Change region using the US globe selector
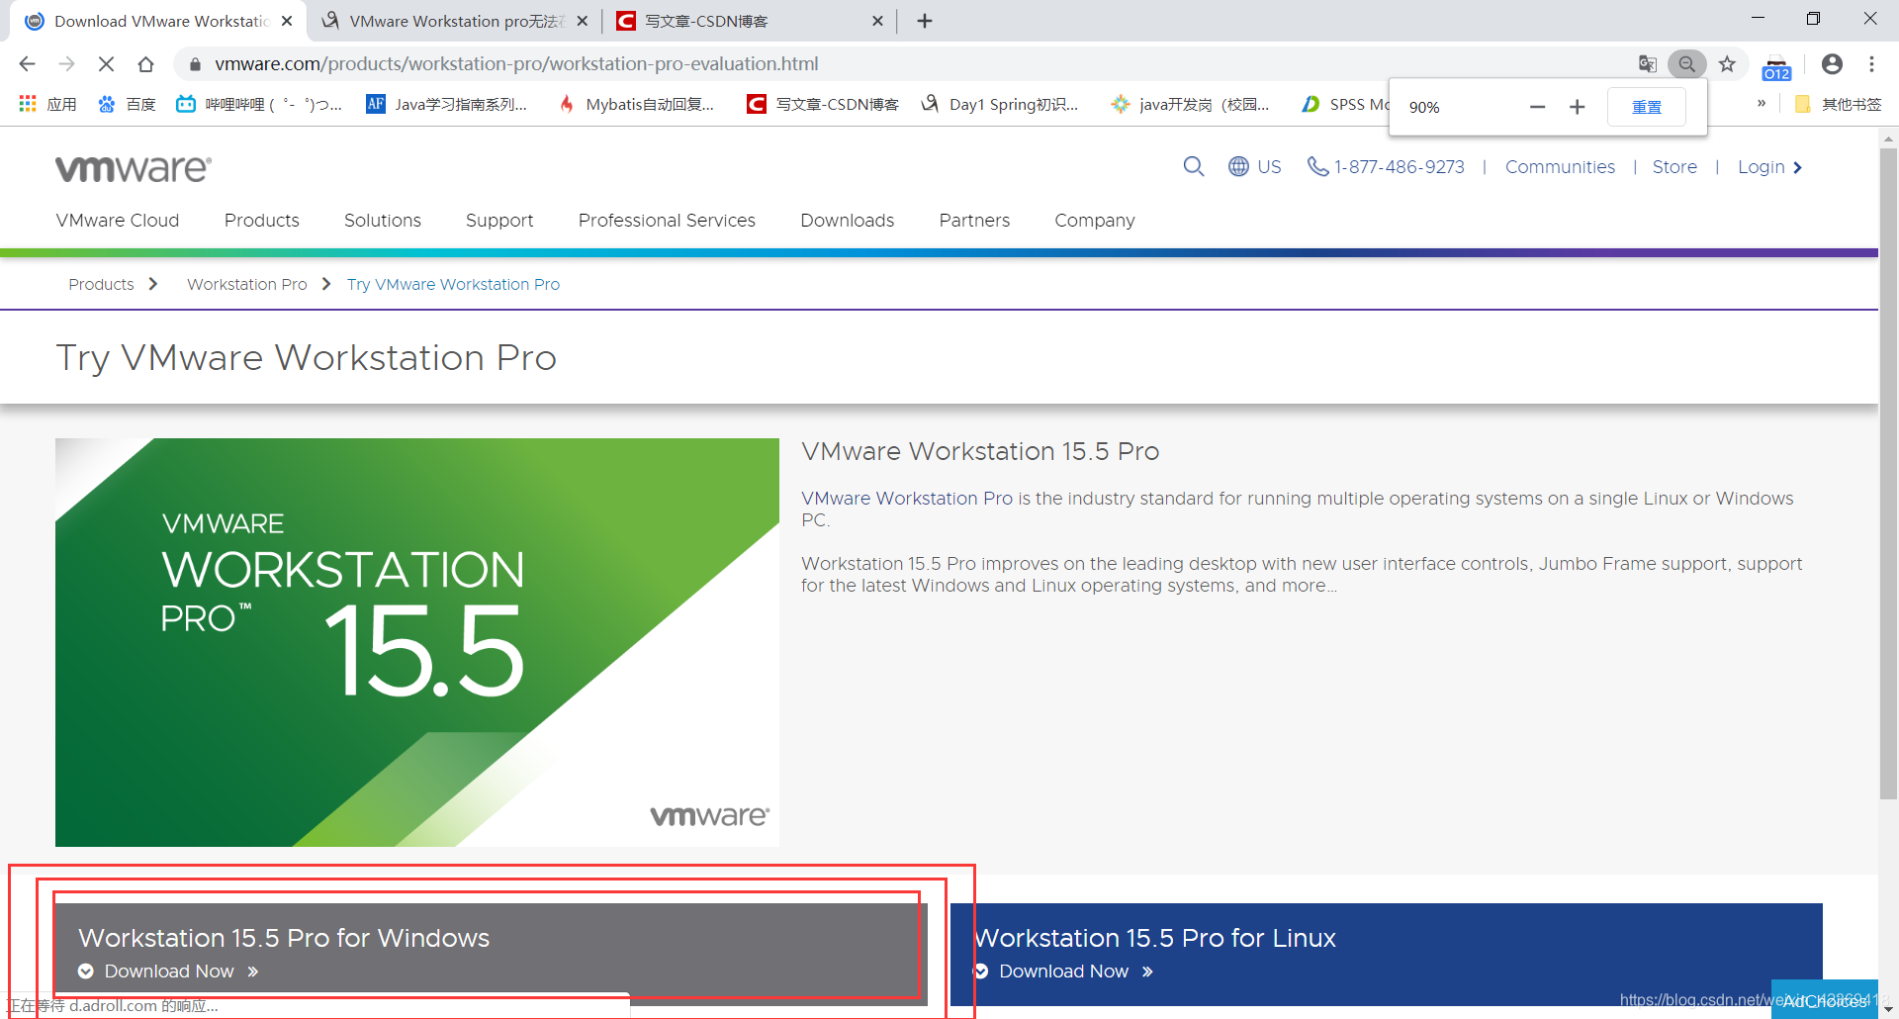 coord(1254,166)
